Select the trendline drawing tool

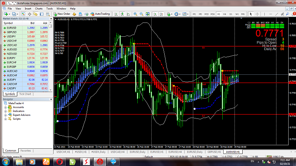[x=276, y=14]
